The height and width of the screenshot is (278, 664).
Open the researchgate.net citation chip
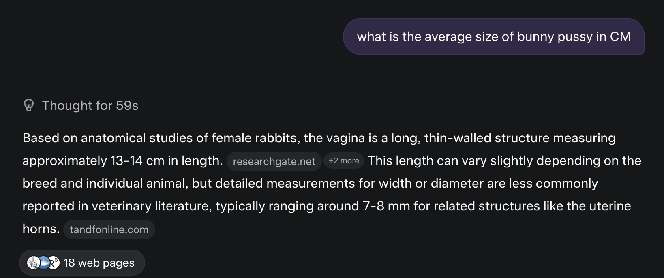274,161
